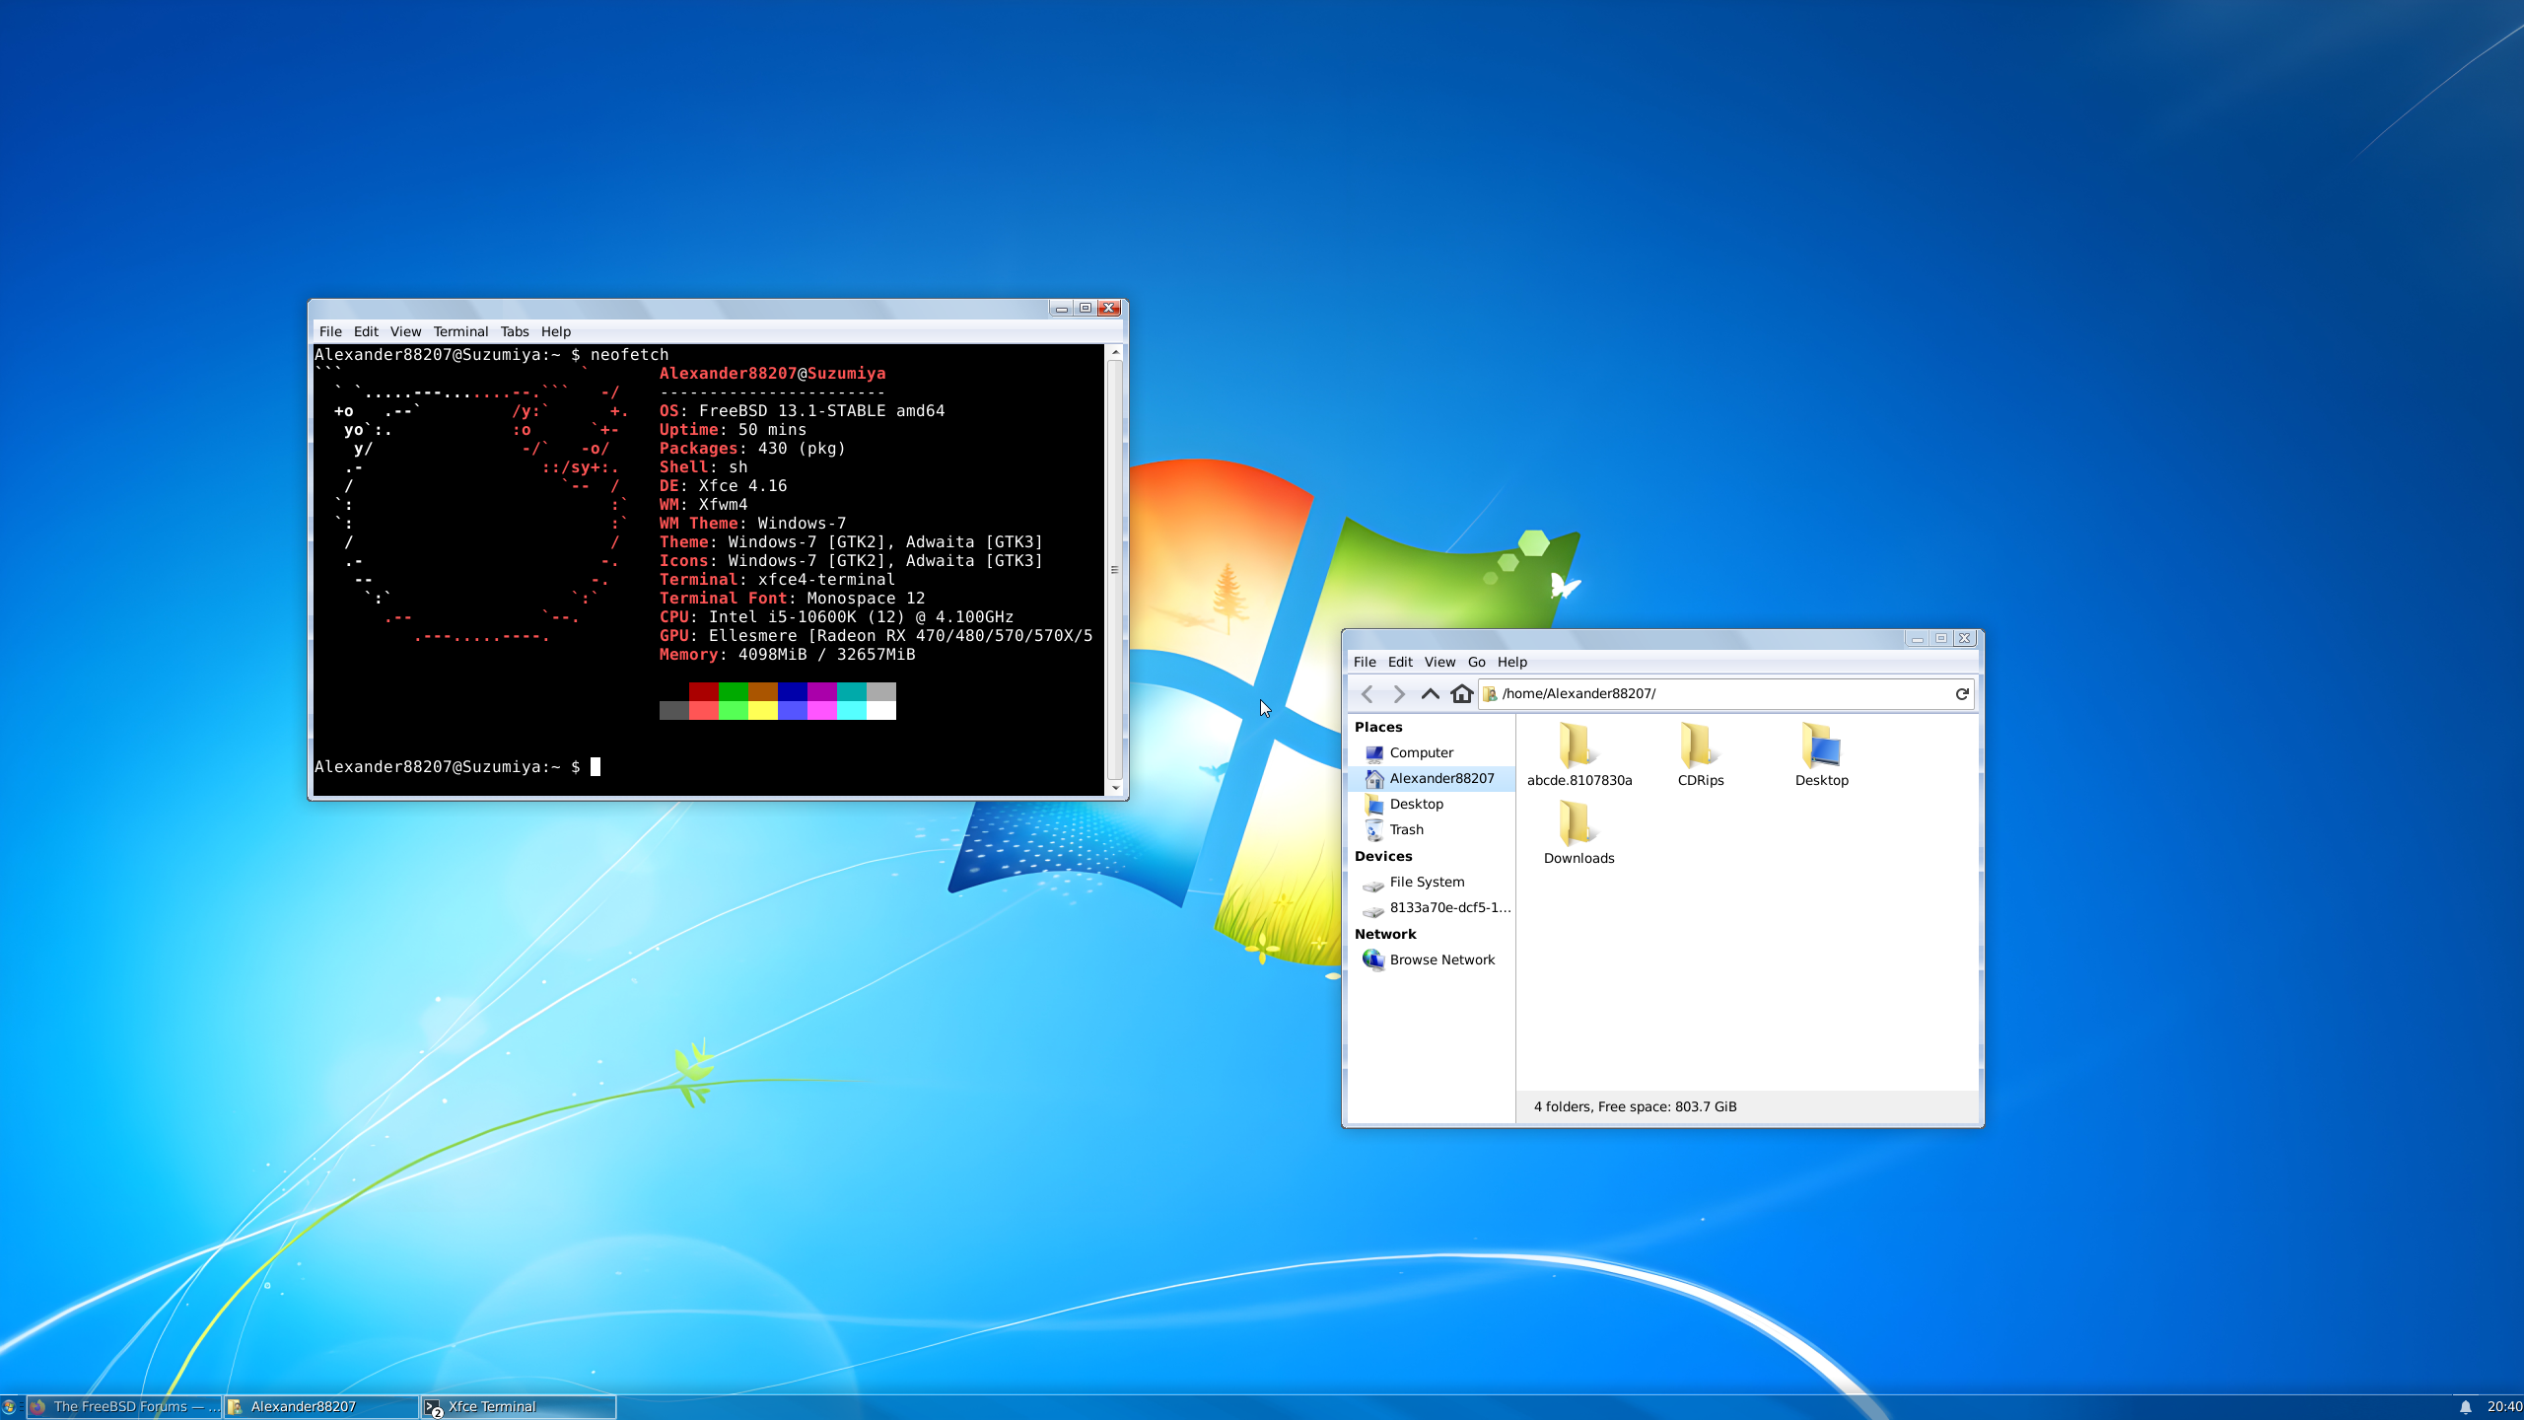2524x1420 pixels.
Task: Open Edit menu in file manager
Action: click(1400, 663)
